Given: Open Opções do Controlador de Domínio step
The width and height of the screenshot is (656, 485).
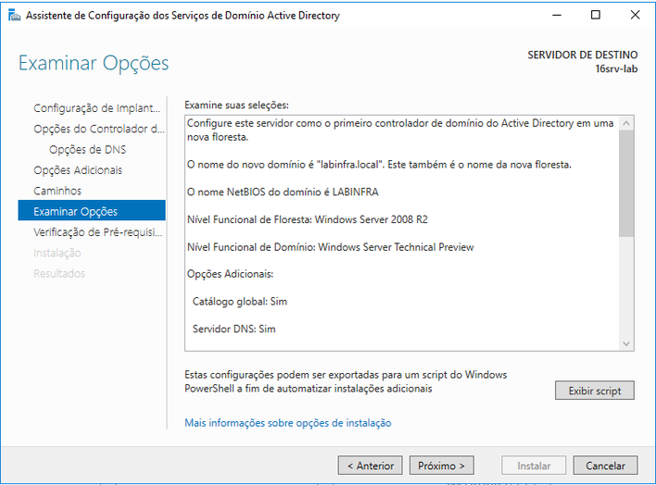Looking at the screenshot, I should point(99,129).
